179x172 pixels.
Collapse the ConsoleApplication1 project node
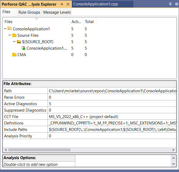pos(5,29)
